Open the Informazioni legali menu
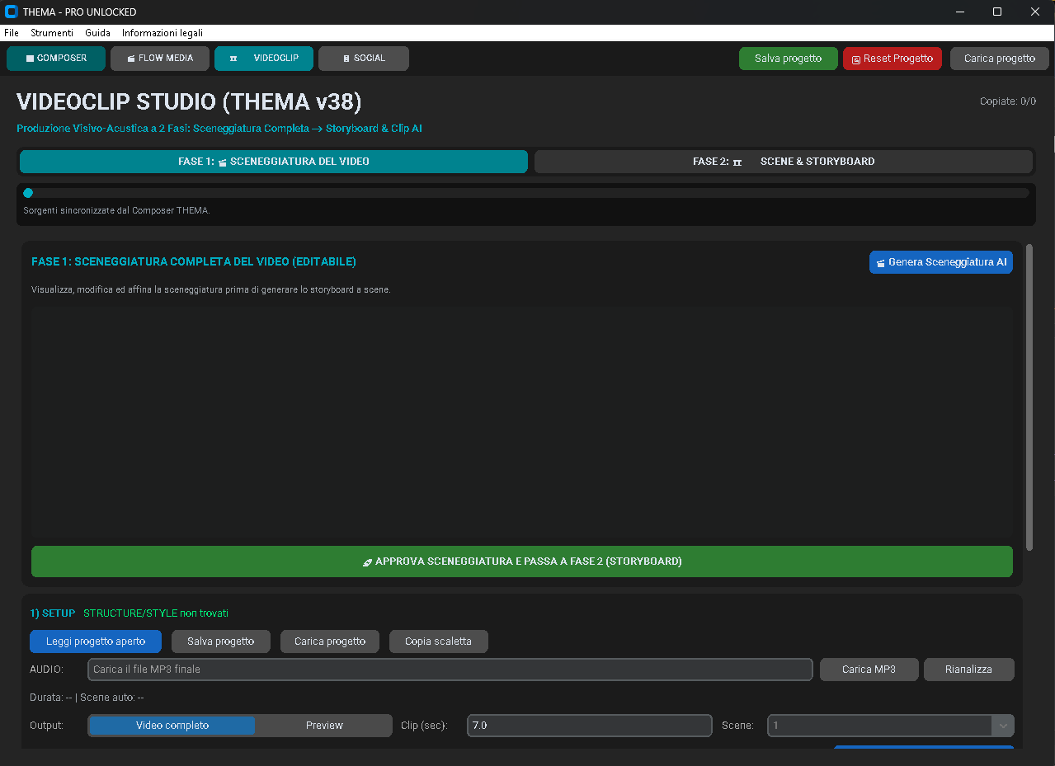1055x766 pixels. (162, 33)
